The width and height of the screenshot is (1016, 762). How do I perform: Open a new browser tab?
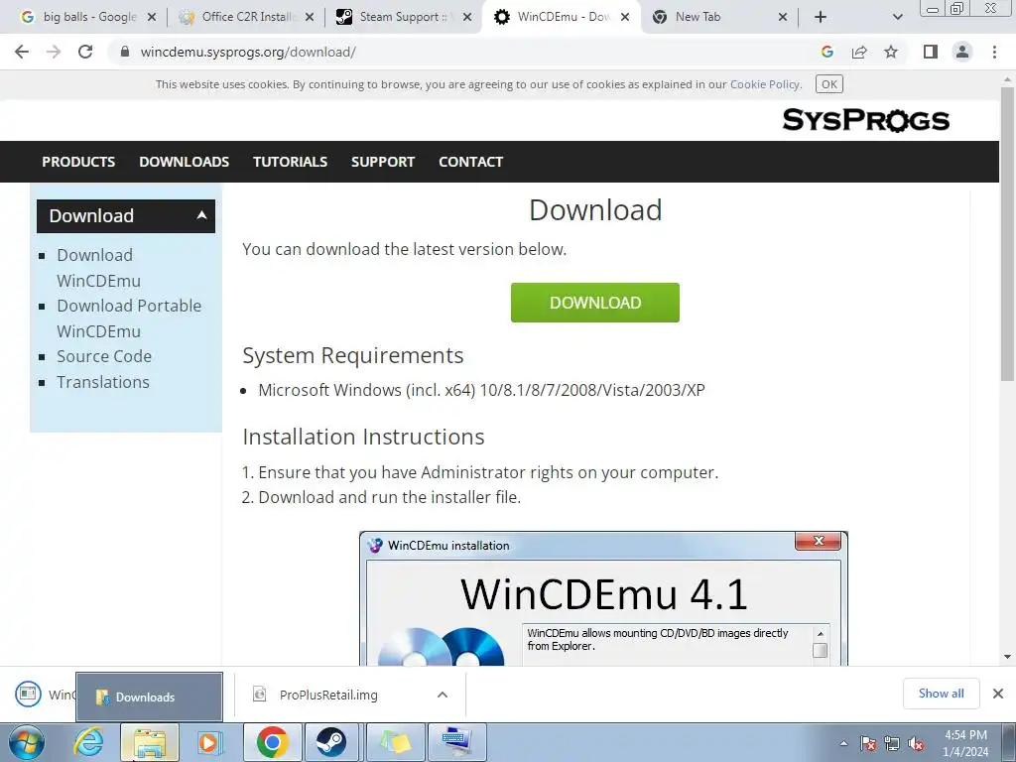click(x=821, y=17)
